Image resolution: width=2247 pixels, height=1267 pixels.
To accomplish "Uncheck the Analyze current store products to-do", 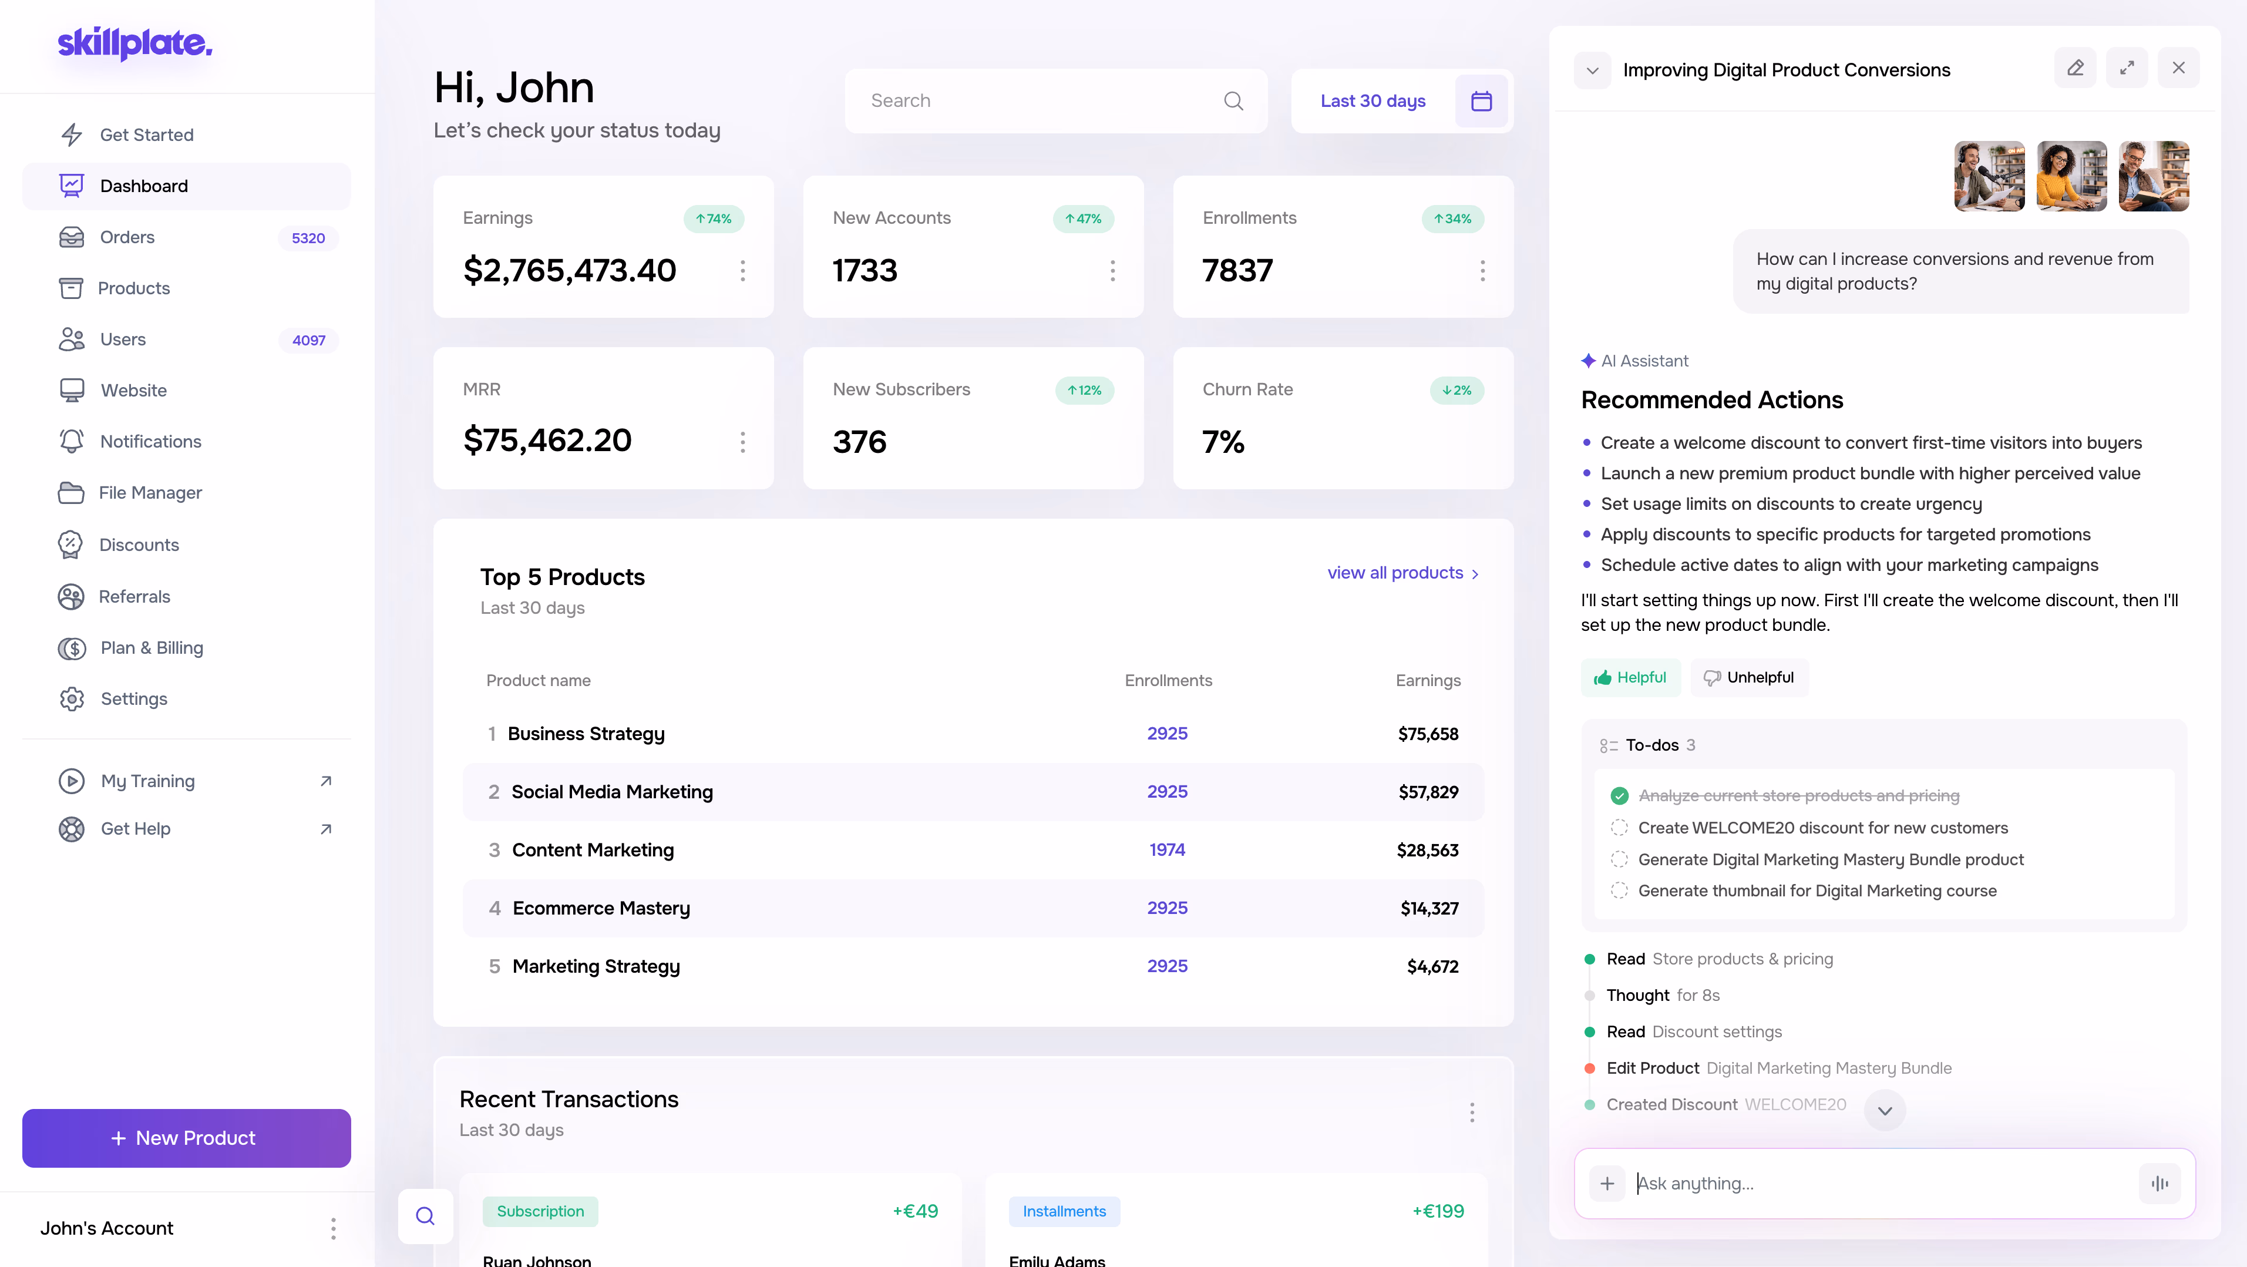I will 1619,796.
